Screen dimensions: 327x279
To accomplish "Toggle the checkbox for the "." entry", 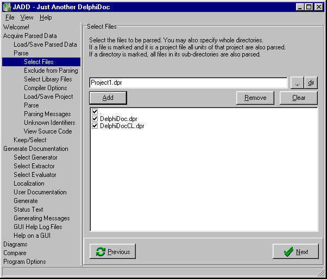I will click(x=95, y=111).
